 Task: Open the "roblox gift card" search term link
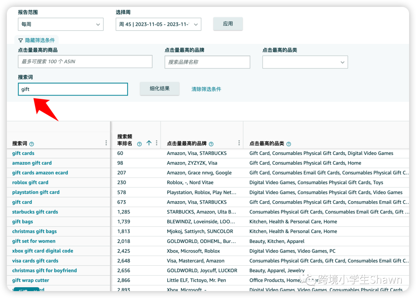point(30,182)
